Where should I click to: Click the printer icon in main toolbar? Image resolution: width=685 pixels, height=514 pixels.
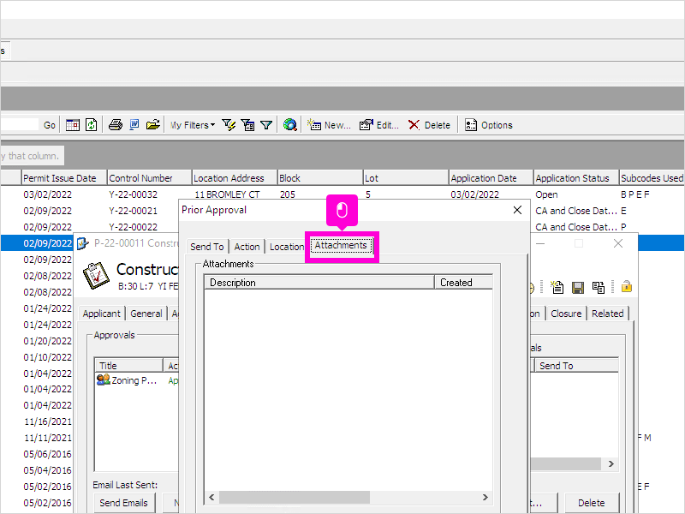tap(116, 125)
